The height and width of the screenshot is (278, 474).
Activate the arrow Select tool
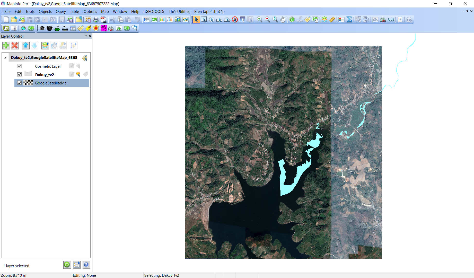click(x=196, y=20)
